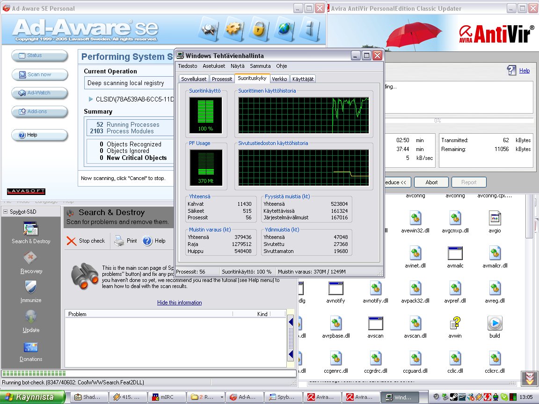Click the Help button in Ad-Aware sidebar
Image resolution: width=539 pixels, height=404 pixels.
click(x=39, y=135)
